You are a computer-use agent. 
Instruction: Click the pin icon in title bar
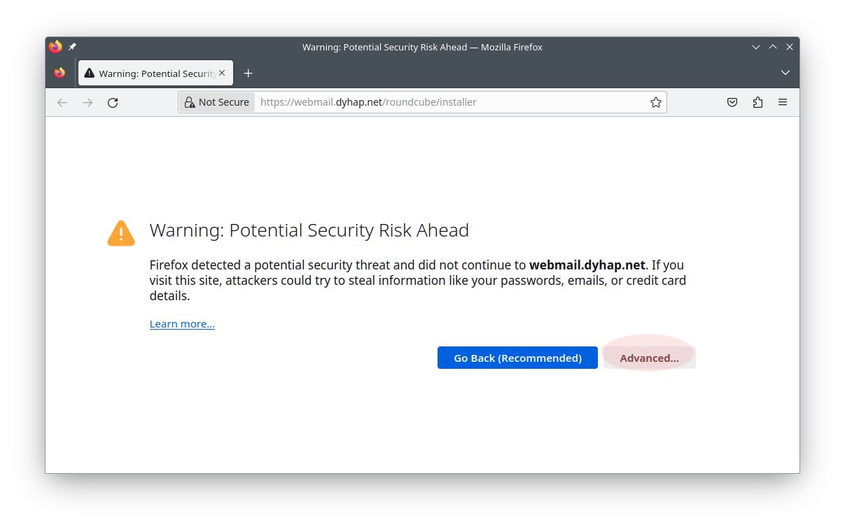[72, 47]
